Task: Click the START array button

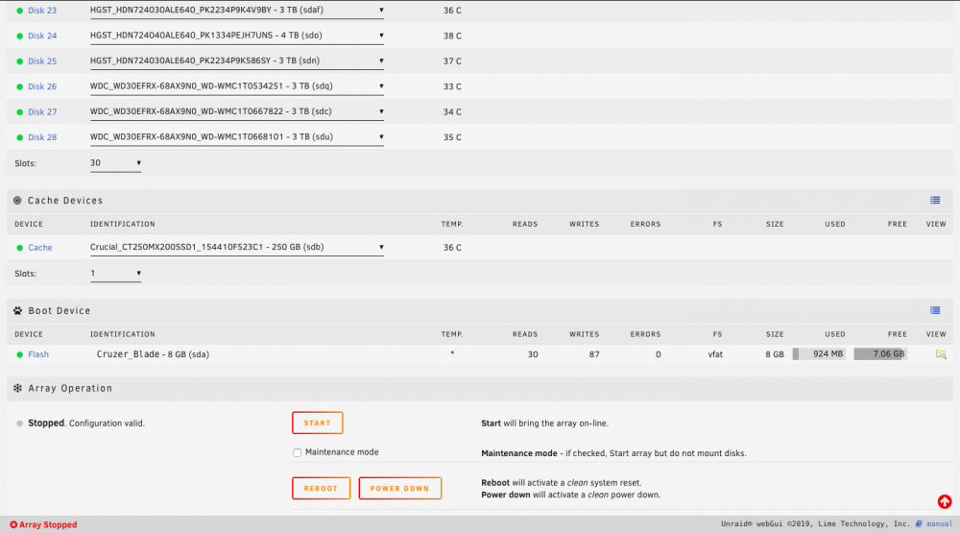Action: tap(317, 423)
